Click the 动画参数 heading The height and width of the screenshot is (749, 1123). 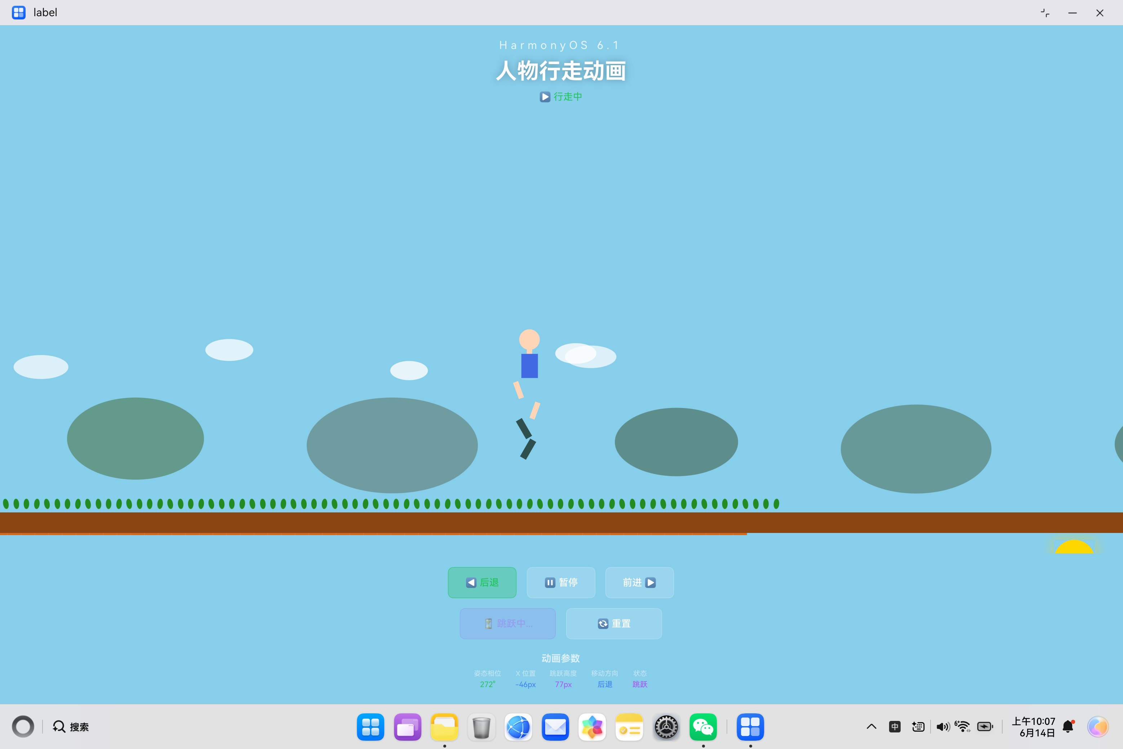pyautogui.click(x=561, y=658)
